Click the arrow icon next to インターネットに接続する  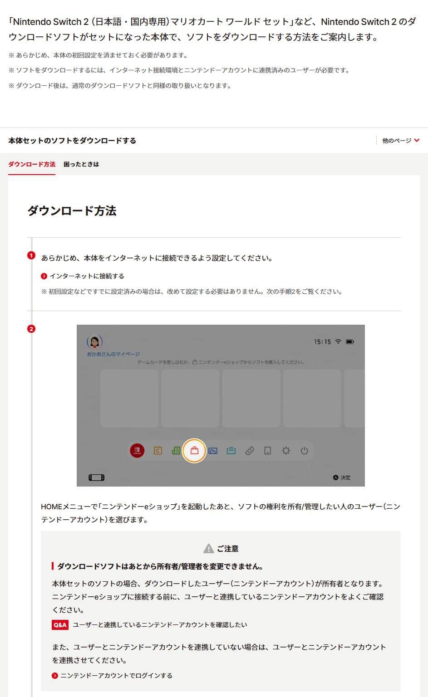tap(44, 276)
